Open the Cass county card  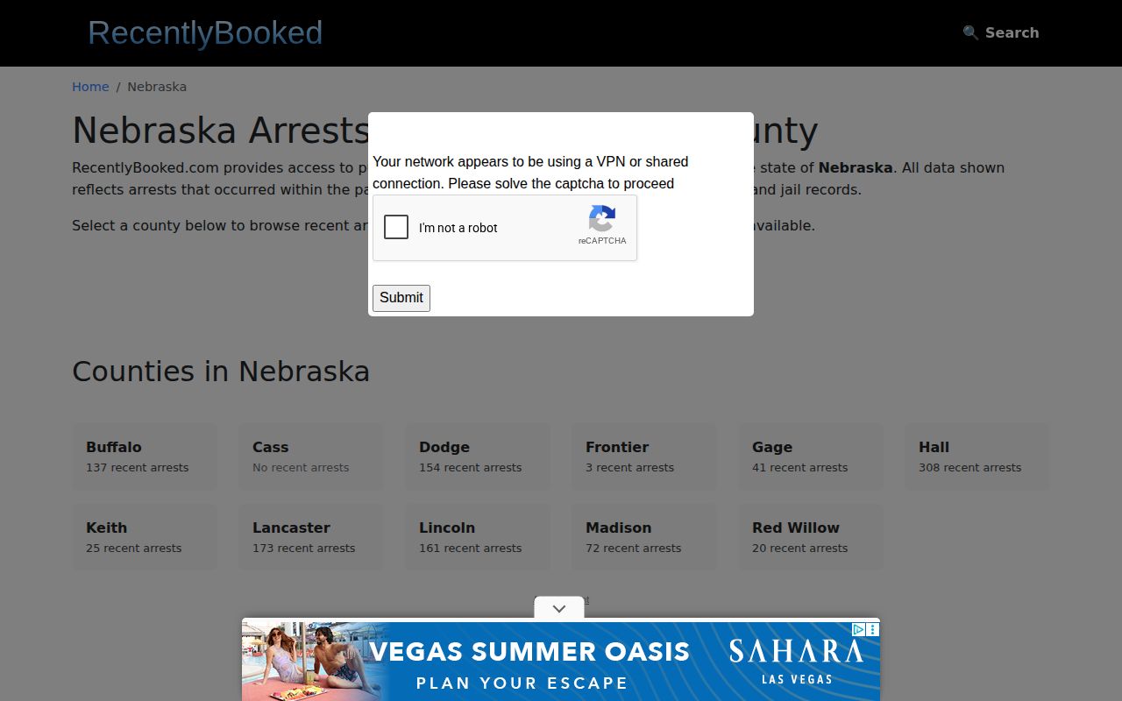pos(311,457)
